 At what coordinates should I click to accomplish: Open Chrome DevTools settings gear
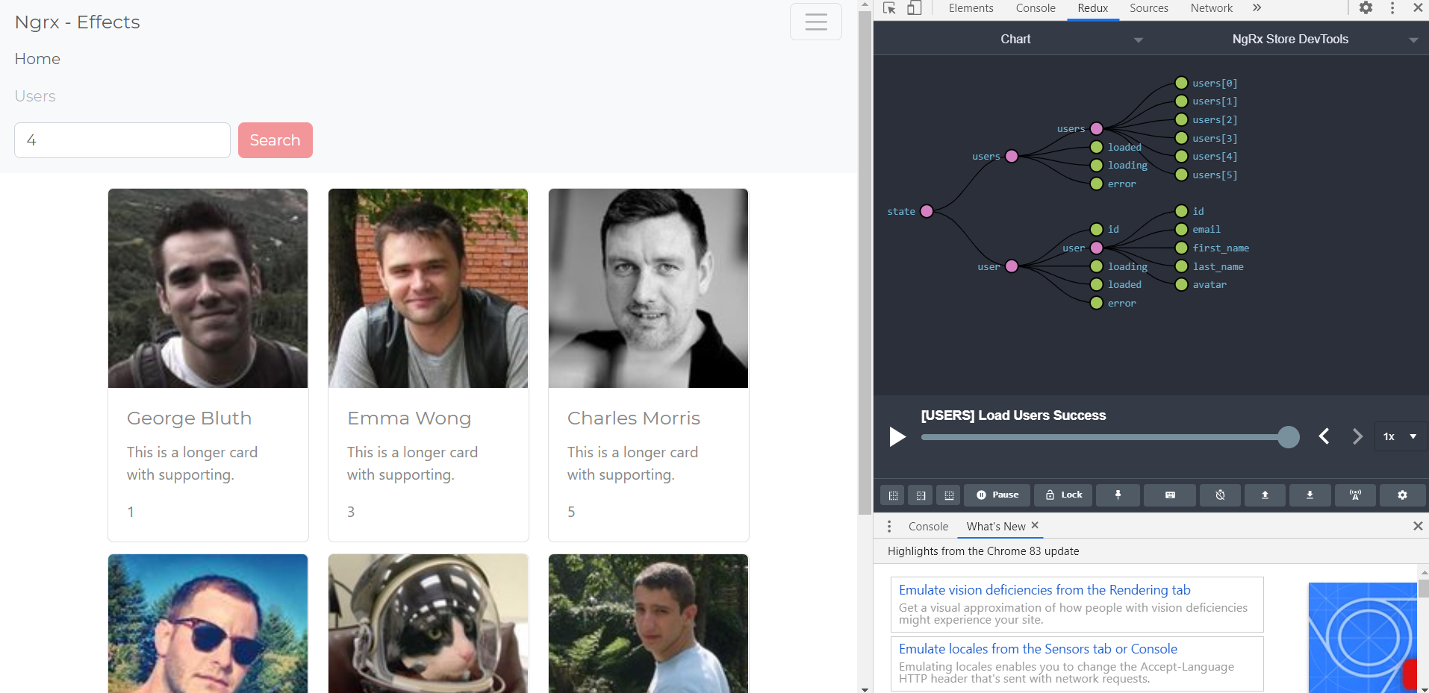pos(1366,8)
